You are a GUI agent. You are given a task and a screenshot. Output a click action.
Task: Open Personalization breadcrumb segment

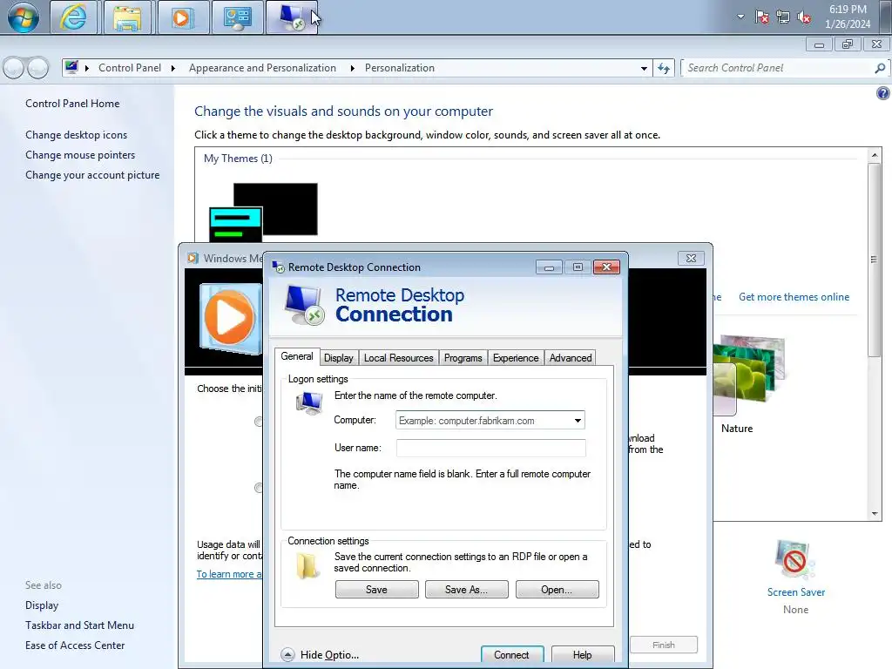pyautogui.click(x=399, y=68)
